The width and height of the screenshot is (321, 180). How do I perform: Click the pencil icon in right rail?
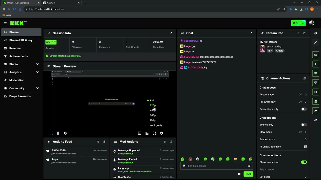coord(316,43)
